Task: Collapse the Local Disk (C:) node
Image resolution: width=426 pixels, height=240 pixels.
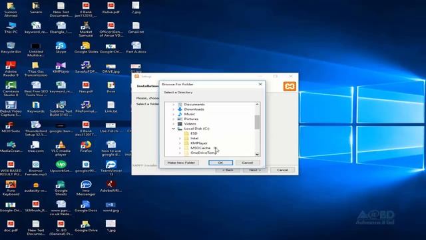Action: (173, 129)
